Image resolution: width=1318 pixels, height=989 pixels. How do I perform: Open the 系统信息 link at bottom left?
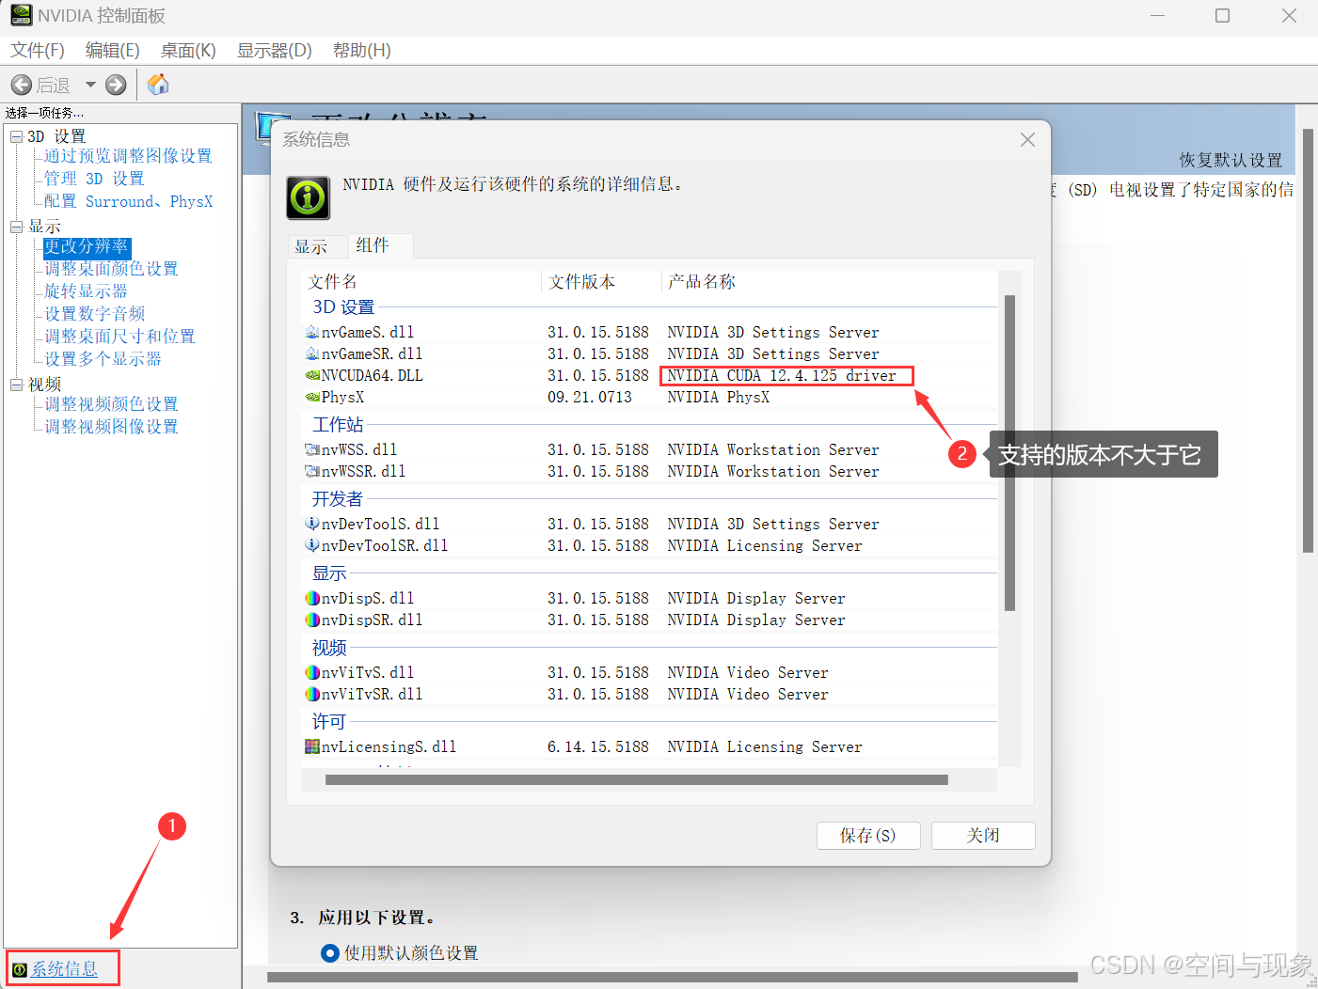pyautogui.click(x=65, y=969)
